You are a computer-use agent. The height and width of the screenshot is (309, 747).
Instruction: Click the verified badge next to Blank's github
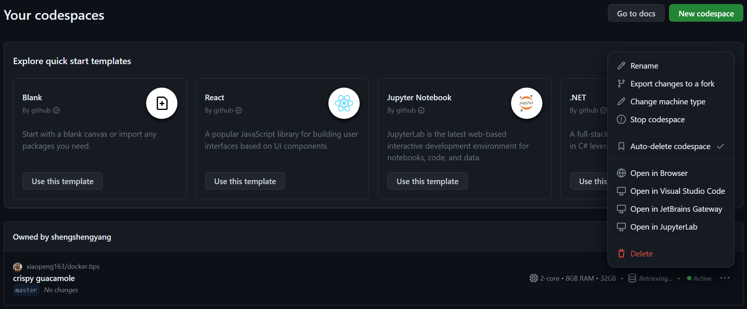(56, 110)
